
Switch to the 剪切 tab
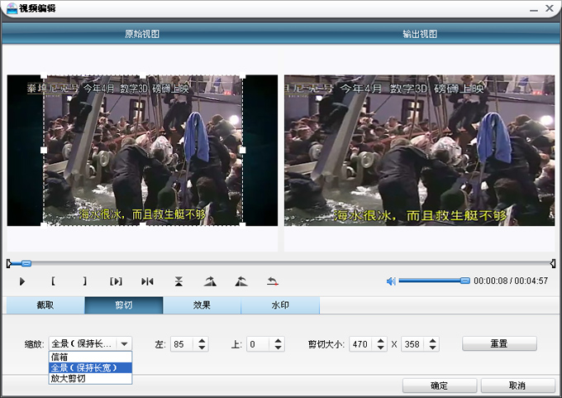coord(124,305)
